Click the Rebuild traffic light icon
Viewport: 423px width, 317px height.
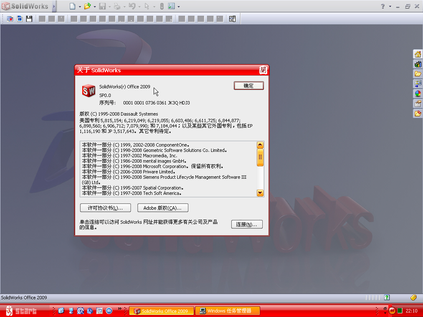162,6
